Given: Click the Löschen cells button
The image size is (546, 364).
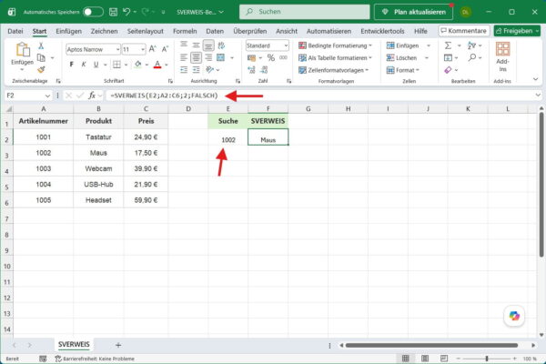Looking at the screenshot, I should coord(401,58).
